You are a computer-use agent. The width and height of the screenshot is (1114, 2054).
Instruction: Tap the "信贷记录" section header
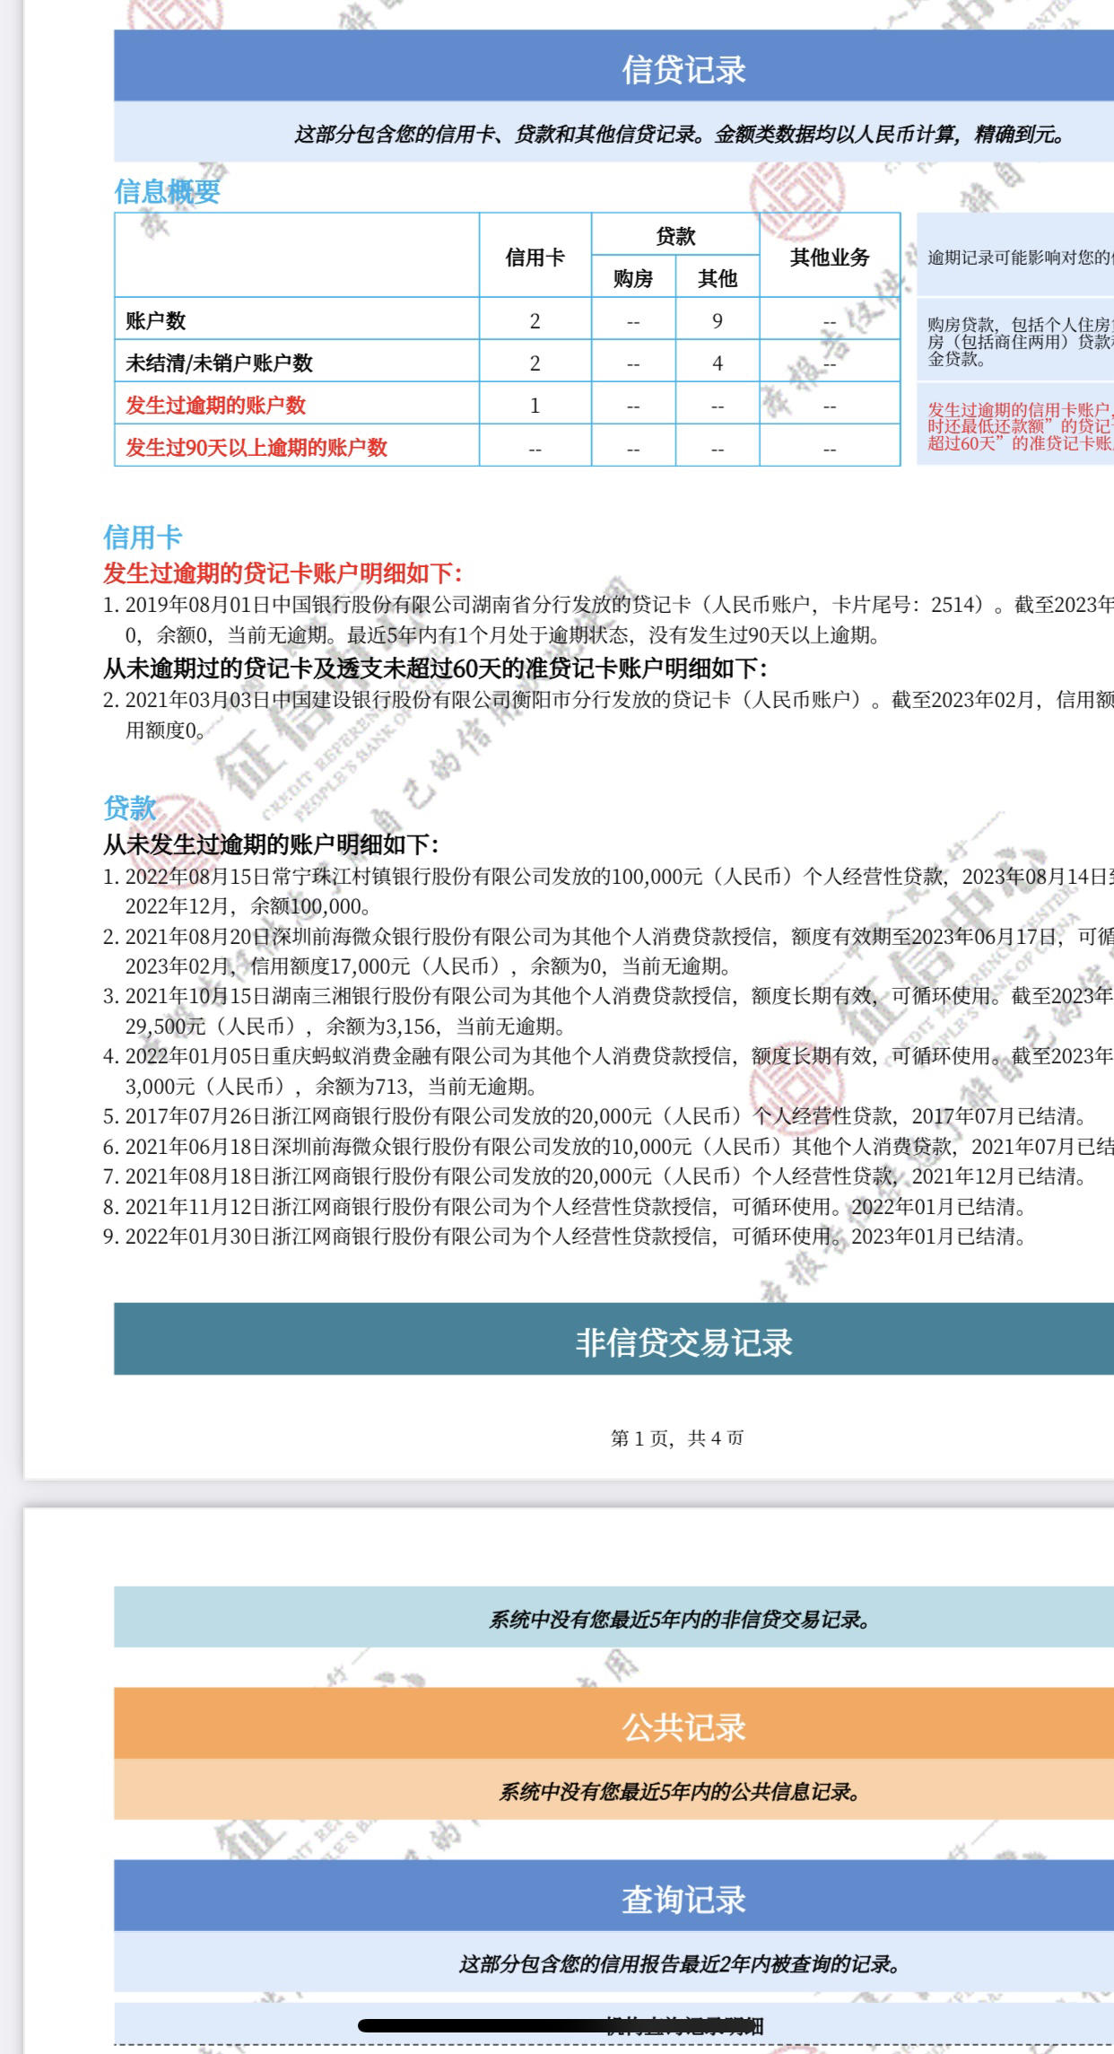tap(614, 66)
